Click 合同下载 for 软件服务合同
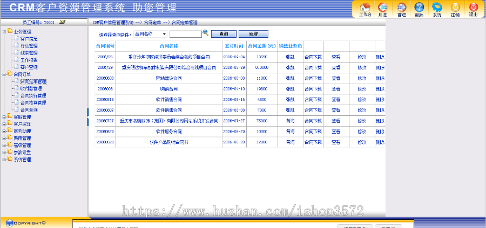486x228 pixels. coord(313,132)
